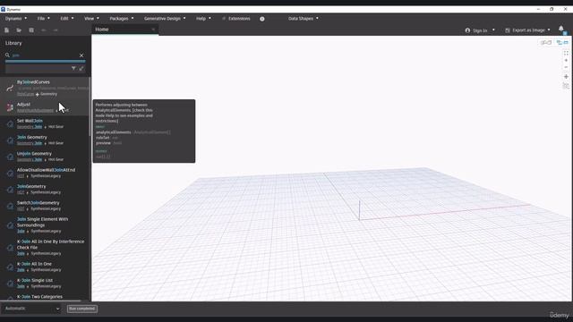This screenshot has height=322, width=573.
Task: Click the Adjust node icon
Action: (10, 107)
